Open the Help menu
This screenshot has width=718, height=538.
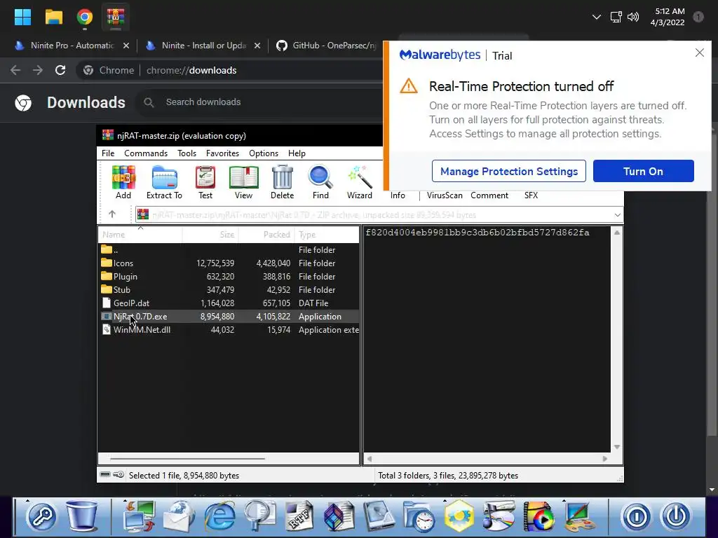pyautogui.click(x=297, y=153)
